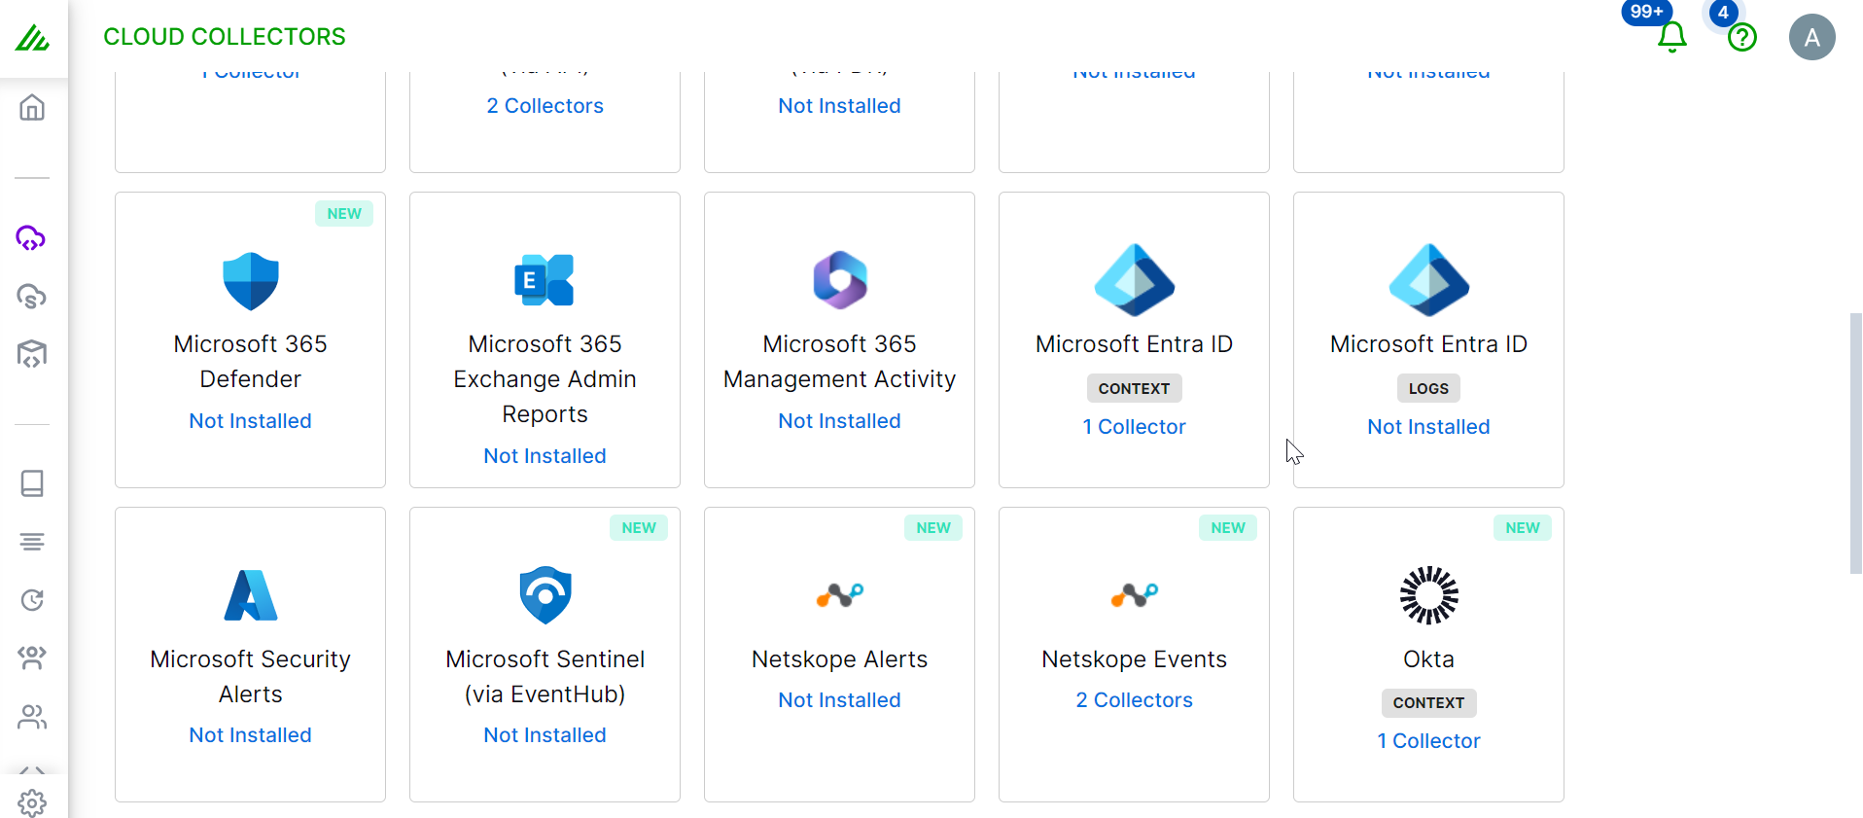Open the notifications bell icon
The height and width of the screenshot is (818, 1863).
tap(1672, 37)
